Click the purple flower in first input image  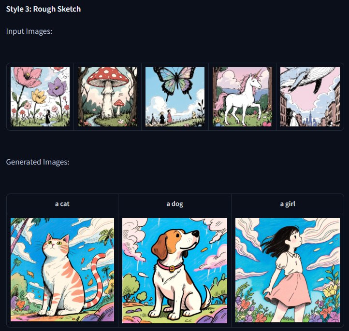(x=58, y=86)
